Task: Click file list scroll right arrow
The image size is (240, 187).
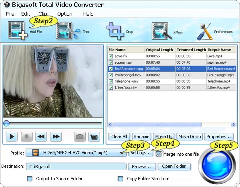Action: [233, 125]
